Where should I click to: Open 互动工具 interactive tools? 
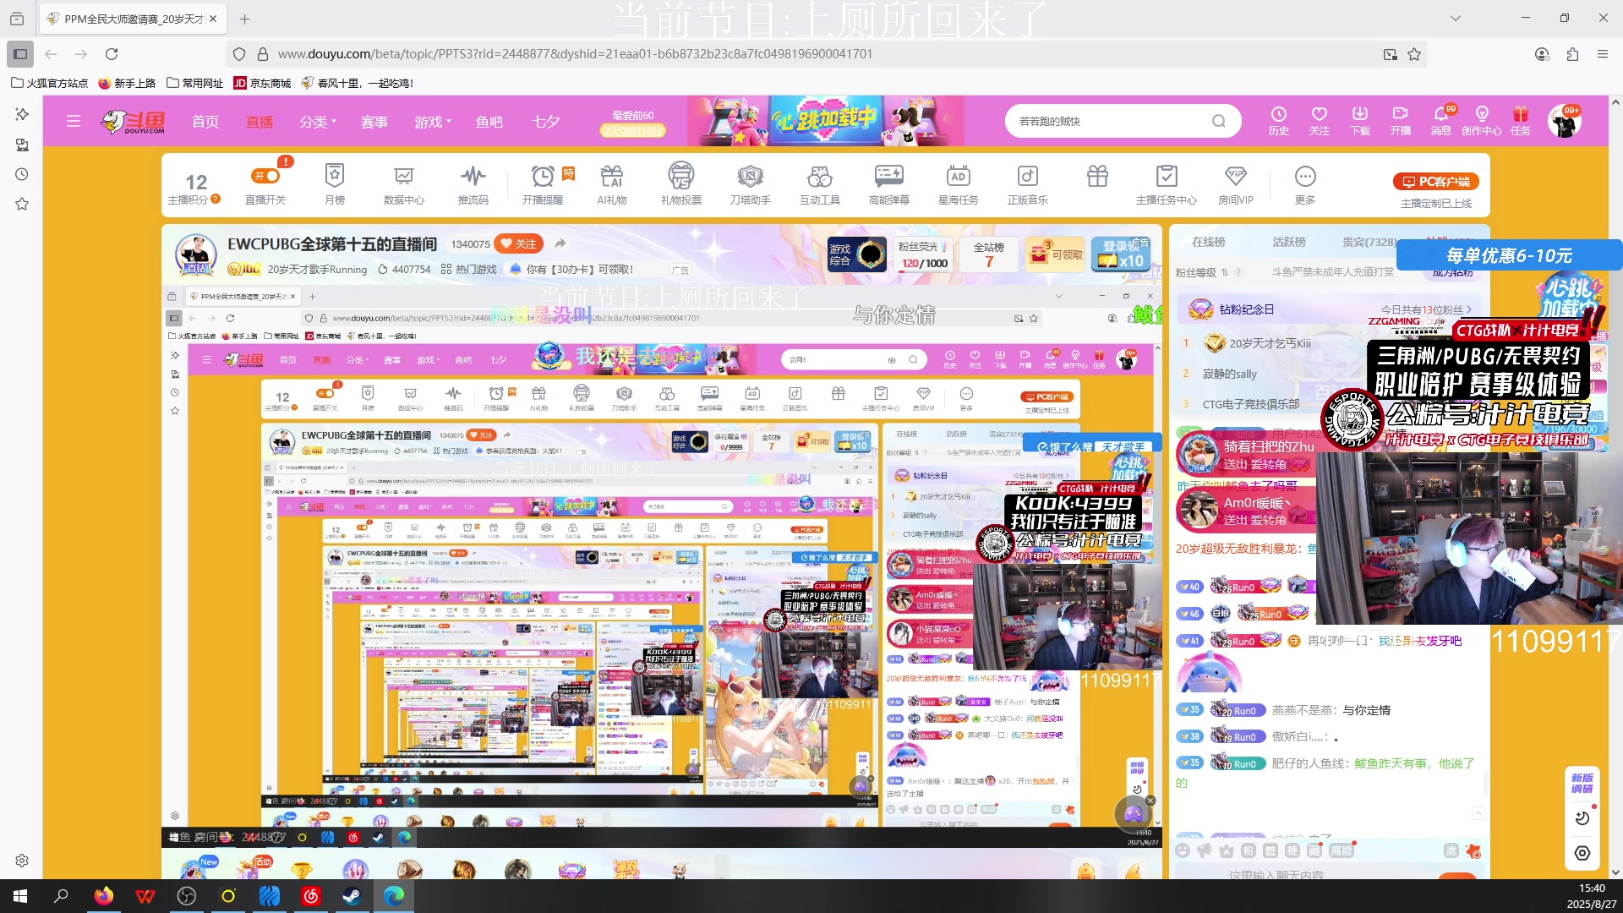pyautogui.click(x=820, y=184)
